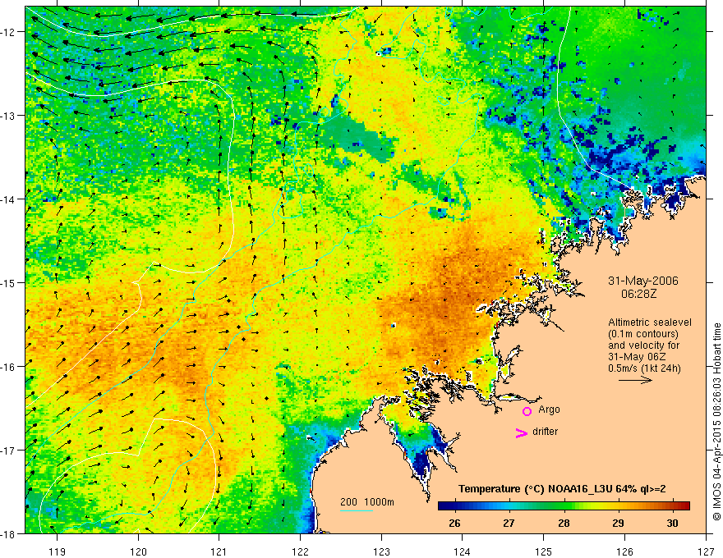Click the latitude label '-12'
723x558 pixels.
pyautogui.click(x=9, y=32)
